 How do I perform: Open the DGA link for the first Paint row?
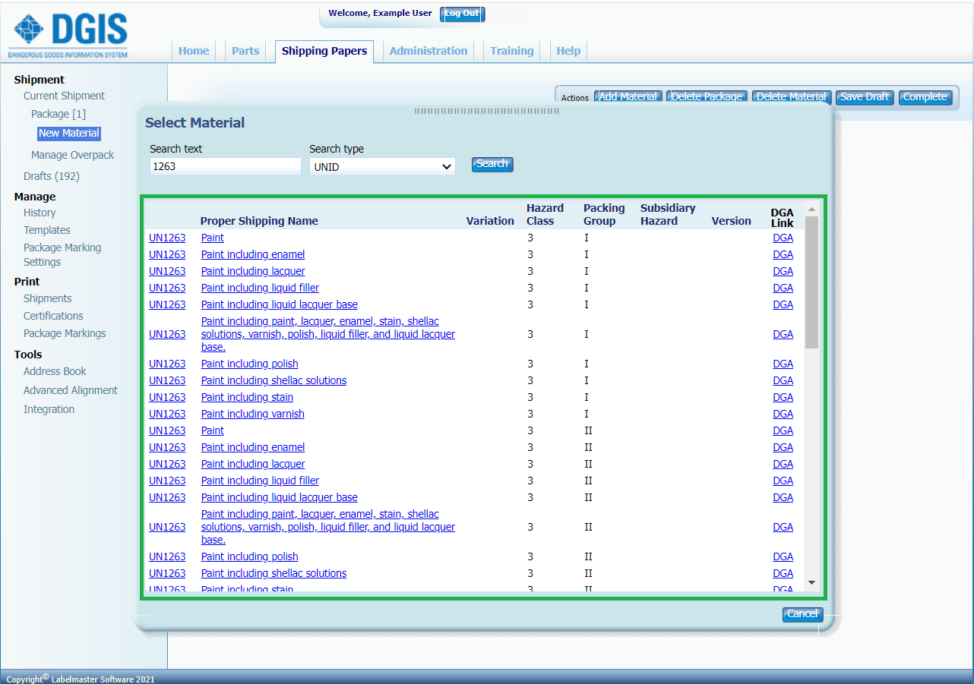(783, 238)
